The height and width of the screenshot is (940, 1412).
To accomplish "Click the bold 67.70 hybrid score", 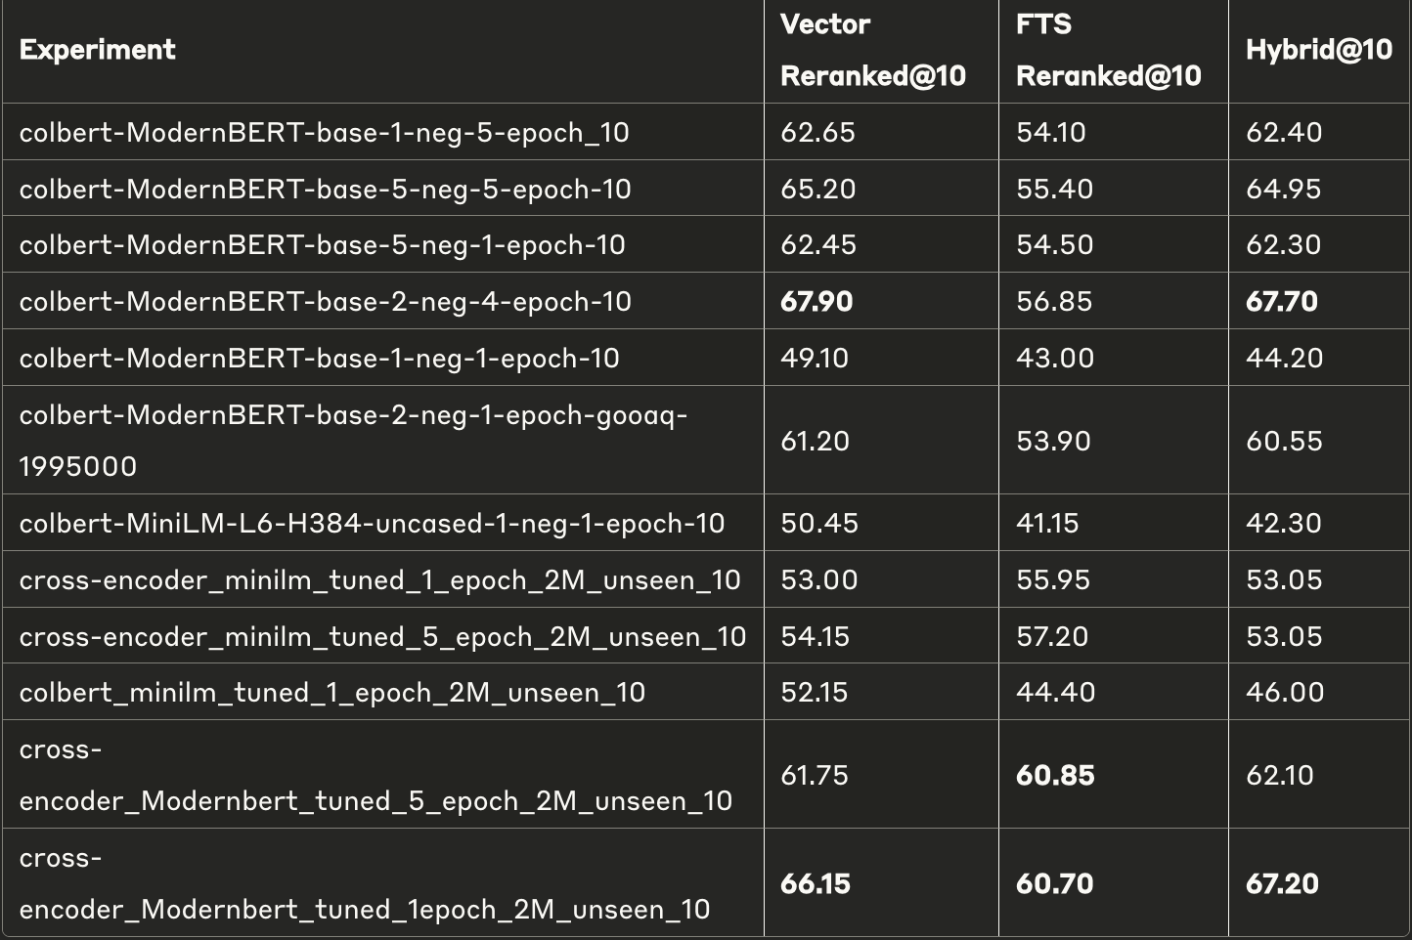I will (x=1281, y=301).
